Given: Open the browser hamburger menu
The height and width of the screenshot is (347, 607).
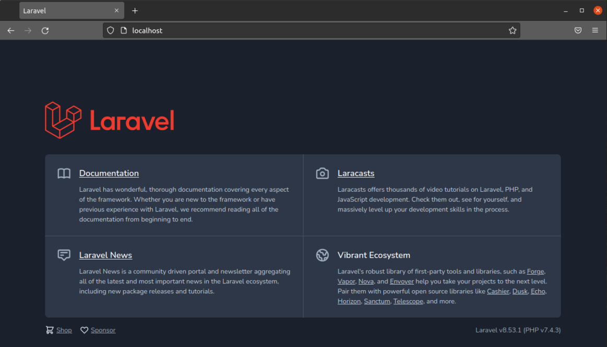Looking at the screenshot, I should (595, 31).
